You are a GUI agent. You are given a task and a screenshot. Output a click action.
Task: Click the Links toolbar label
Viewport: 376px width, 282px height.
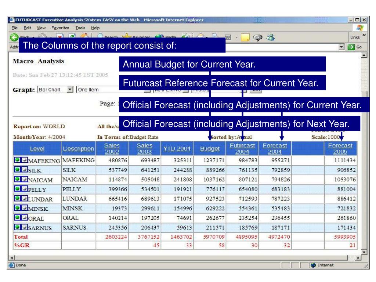pos(355,37)
